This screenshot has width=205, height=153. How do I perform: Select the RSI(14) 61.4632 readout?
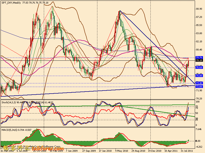[47, 102]
